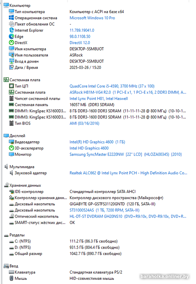Click the Windows logo icon beside Операционная система

tap(11, 18)
